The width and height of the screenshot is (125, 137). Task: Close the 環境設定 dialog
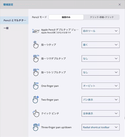click(x=120, y=5)
